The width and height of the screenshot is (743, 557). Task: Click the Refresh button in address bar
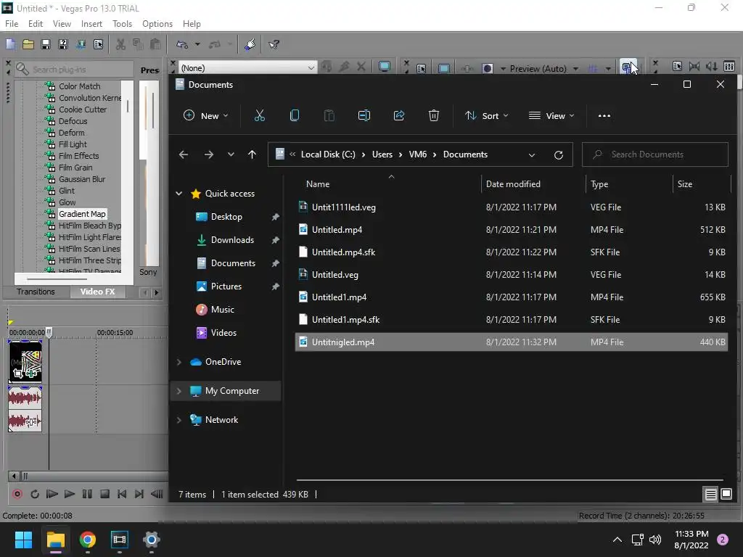(559, 155)
